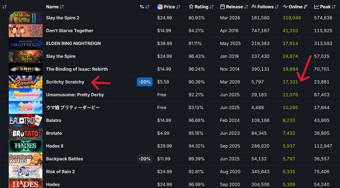Click the Brotato game thumbnail

tap(26, 133)
